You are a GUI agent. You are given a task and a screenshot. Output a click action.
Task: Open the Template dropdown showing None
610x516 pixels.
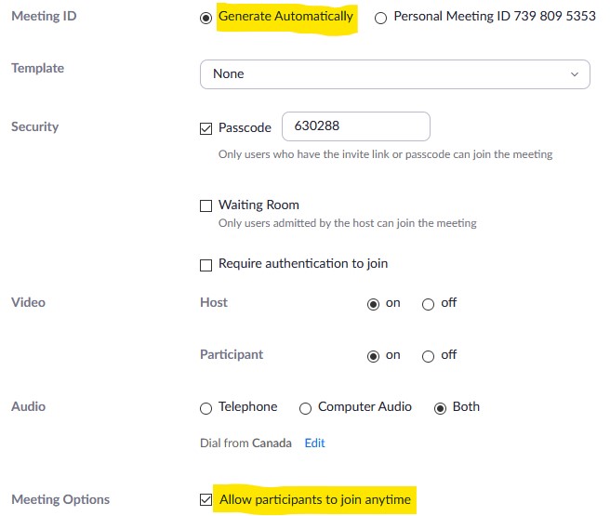click(x=395, y=73)
